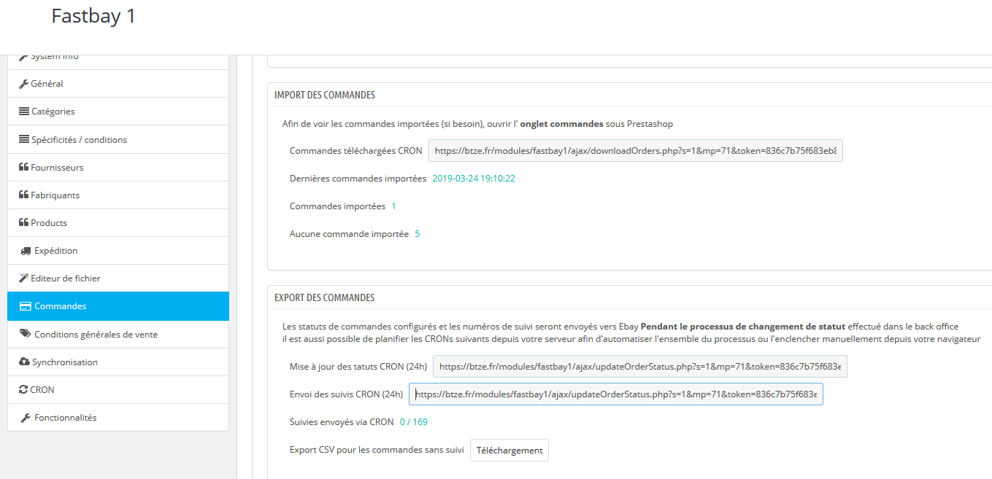Click the refresh icon beside CRON

click(23, 390)
